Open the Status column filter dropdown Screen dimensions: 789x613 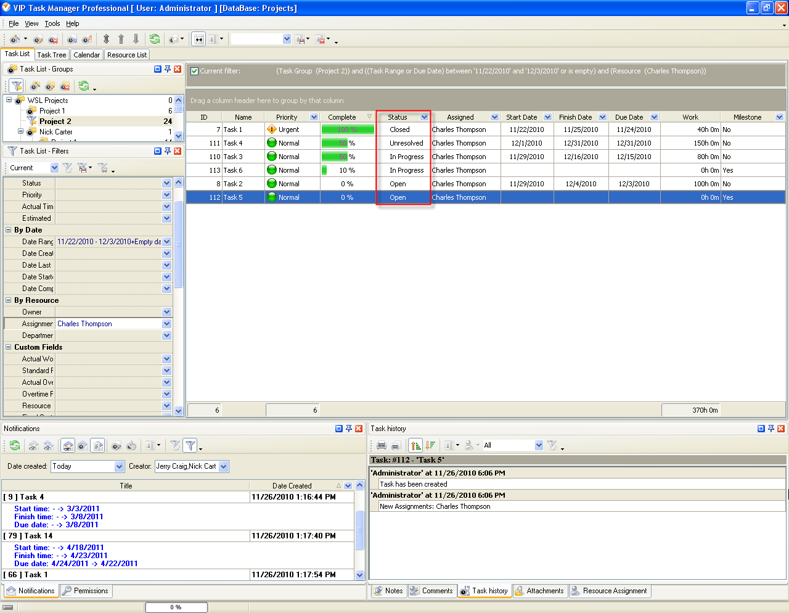pos(424,117)
